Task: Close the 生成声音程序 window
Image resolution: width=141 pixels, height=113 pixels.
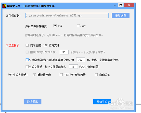Action: 129,5
